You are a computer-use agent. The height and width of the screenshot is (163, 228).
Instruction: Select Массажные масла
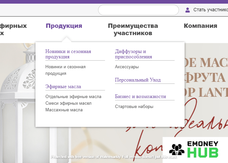click(64, 110)
